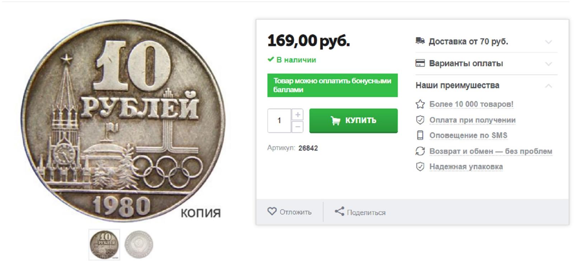
Task: Click the heart icon next to Отложить
Action: tap(272, 212)
